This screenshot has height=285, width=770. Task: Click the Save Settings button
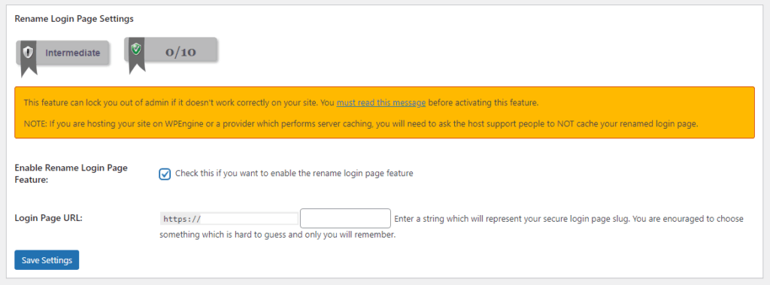47,260
